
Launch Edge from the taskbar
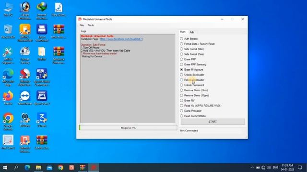[x=27, y=168]
